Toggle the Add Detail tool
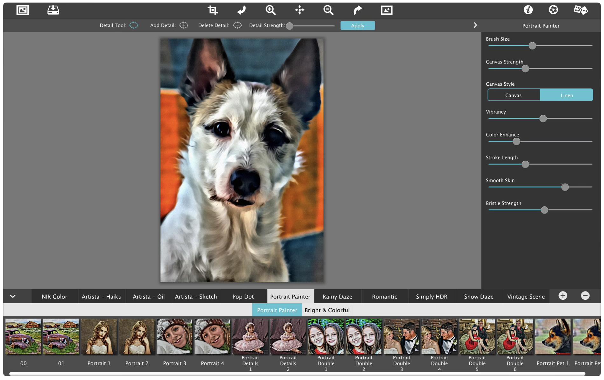Screen dimensions: 604x380 184,25
